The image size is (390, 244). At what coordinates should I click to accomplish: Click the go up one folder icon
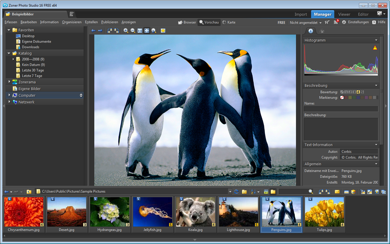click(x=29, y=191)
